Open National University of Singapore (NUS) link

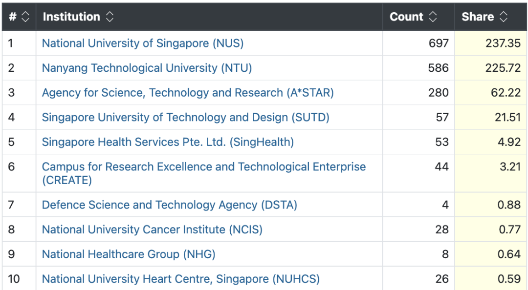click(x=143, y=43)
